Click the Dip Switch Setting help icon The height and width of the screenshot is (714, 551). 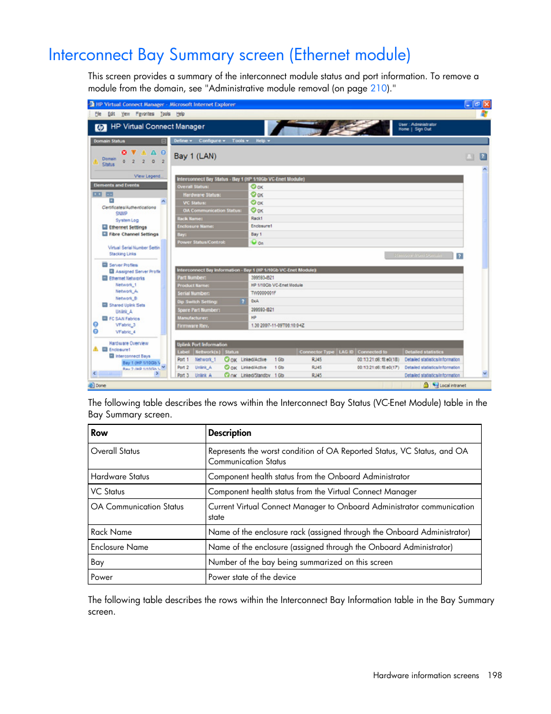[243, 301]
